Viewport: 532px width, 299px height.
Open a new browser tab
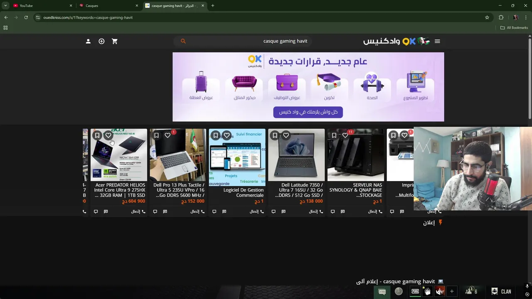pos(212,6)
